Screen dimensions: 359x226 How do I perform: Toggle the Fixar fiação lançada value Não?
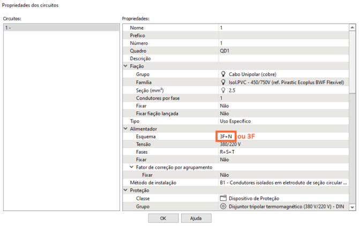click(283, 114)
